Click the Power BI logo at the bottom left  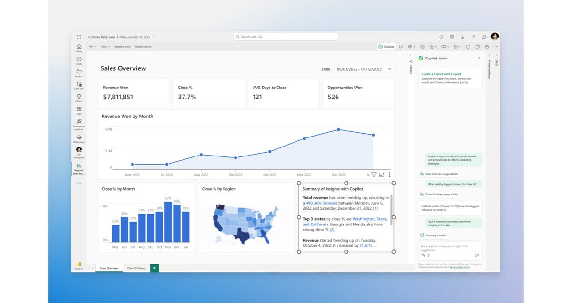[79, 265]
